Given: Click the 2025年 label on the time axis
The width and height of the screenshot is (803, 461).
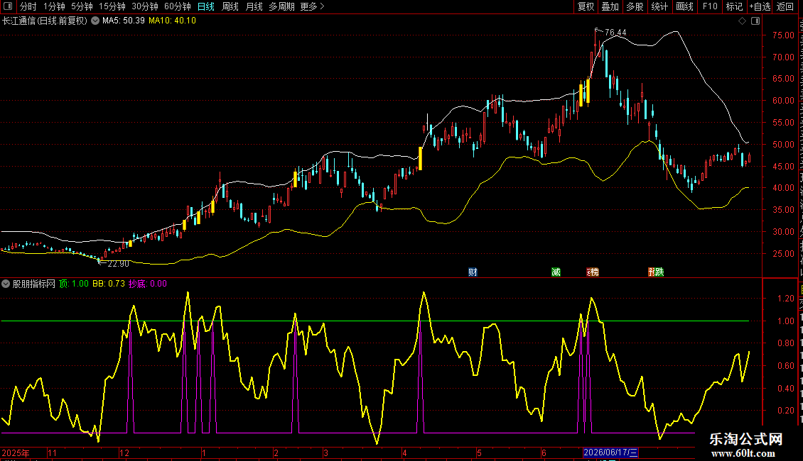Looking at the screenshot, I should (16, 452).
